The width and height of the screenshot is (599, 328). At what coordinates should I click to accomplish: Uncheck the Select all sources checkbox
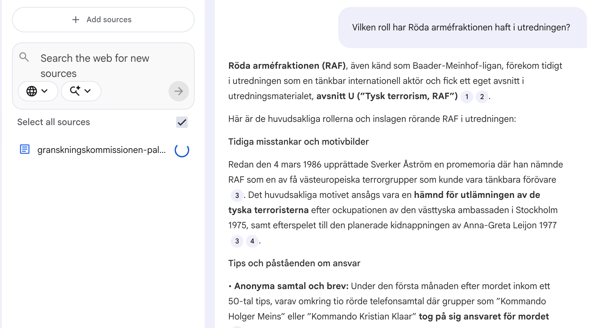tap(182, 122)
